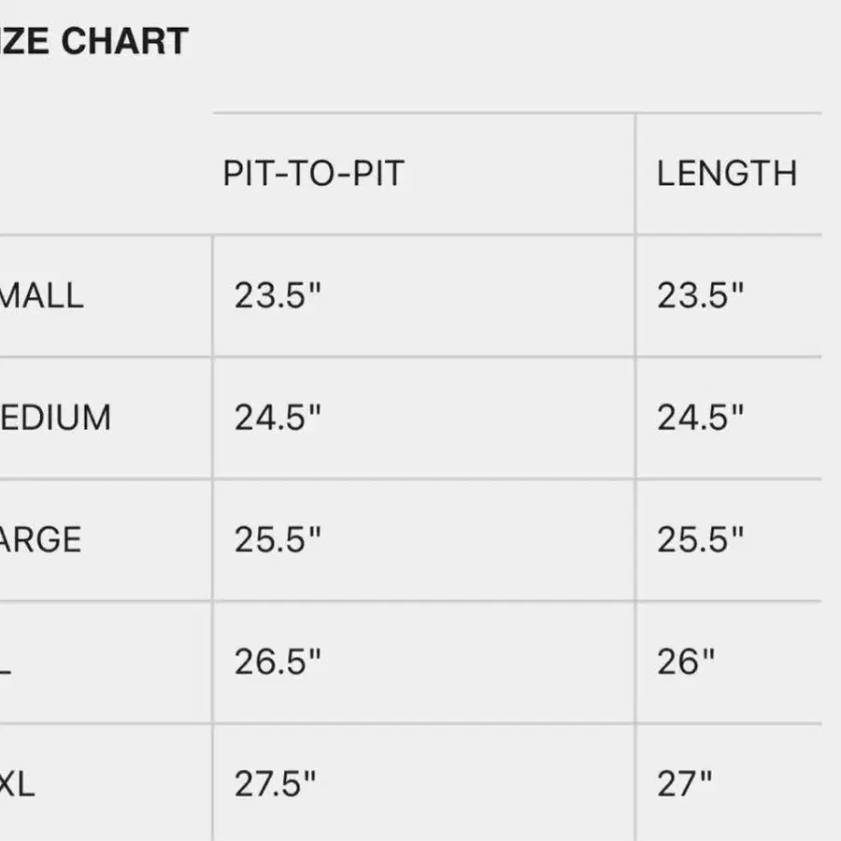Click the XL row label
The height and width of the screenshot is (841, 841).
click(x=6, y=662)
